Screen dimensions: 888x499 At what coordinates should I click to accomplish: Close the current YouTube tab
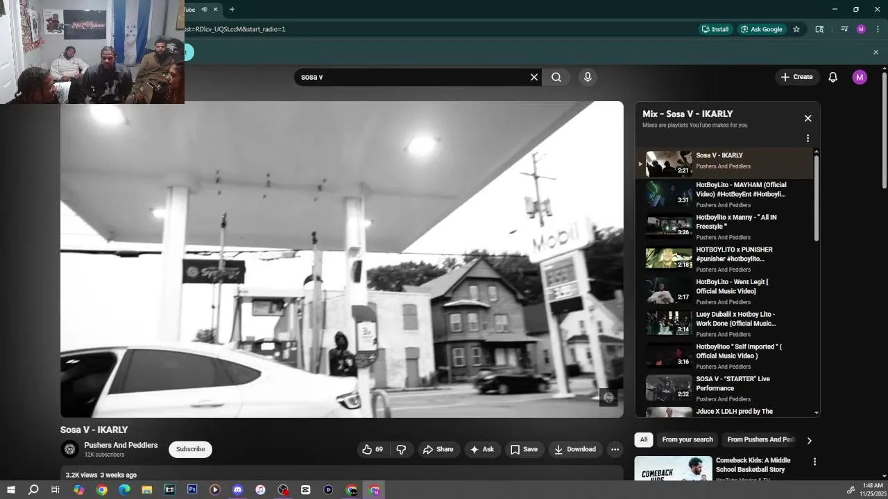pyautogui.click(x=215, y=9)
